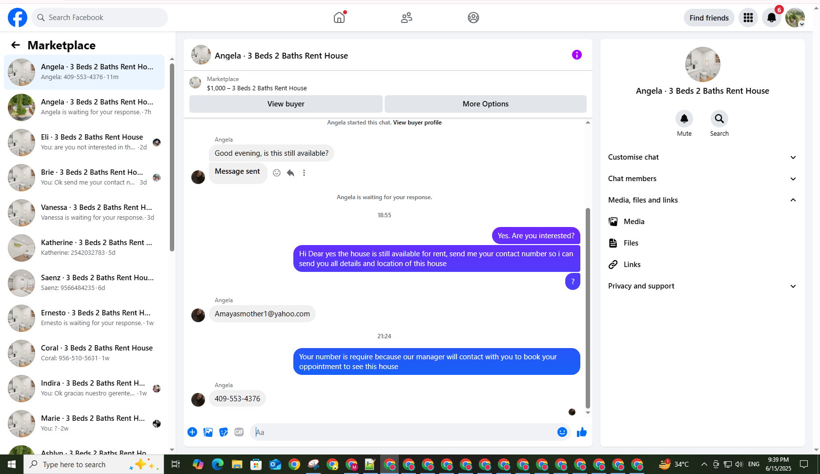
Task: Open more actions plus icon in composer
Action: pos(192,432)
